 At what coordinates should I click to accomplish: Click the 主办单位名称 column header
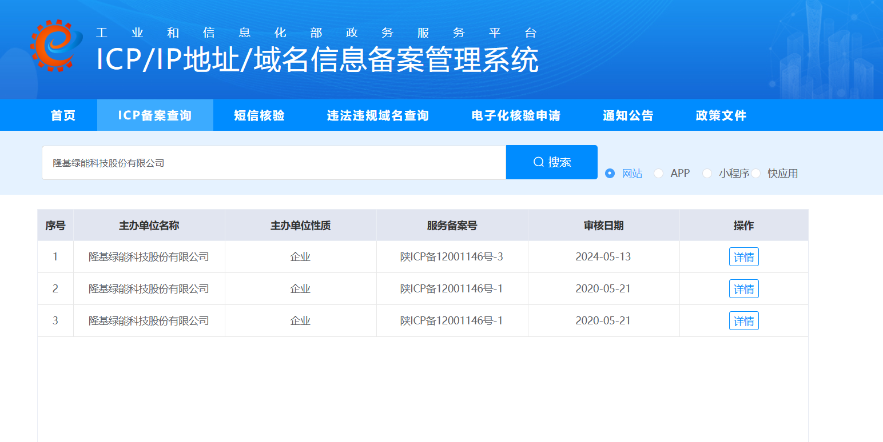coord(149,226)
